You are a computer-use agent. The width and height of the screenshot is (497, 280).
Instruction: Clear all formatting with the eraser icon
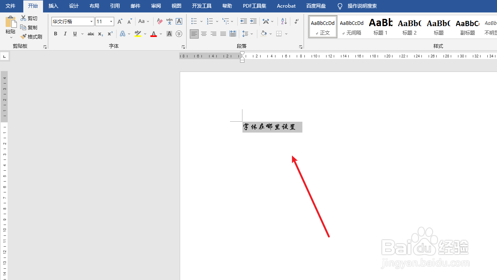point(160,21)
